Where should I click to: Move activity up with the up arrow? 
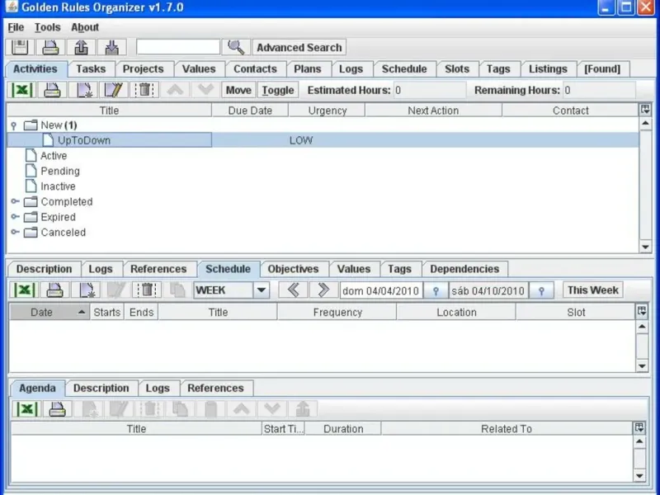pos(175,90)
